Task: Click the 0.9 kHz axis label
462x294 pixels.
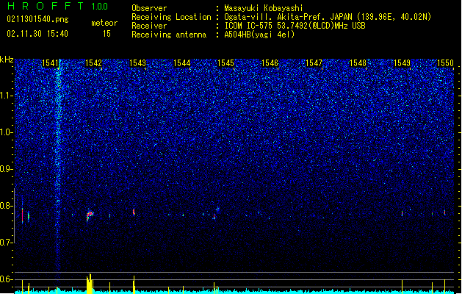Action: point(6,169)
